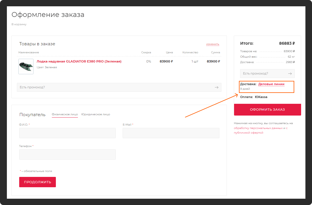Click the ОФОРМИТЬ ЗАКАЗ button
Viewport: 312px width, 205px height.
267,110
